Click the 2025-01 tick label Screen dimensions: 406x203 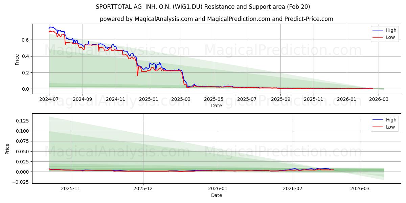pyautogui.click(x=149, y=99)
